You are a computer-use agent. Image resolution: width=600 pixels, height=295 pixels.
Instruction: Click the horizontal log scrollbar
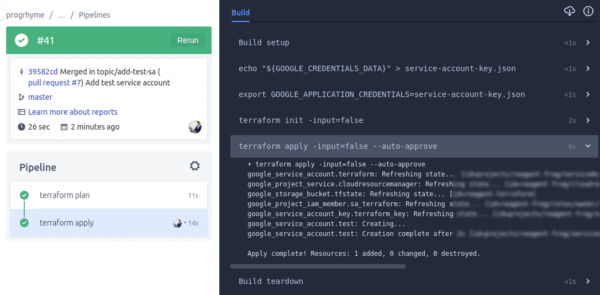coord(318,266)
